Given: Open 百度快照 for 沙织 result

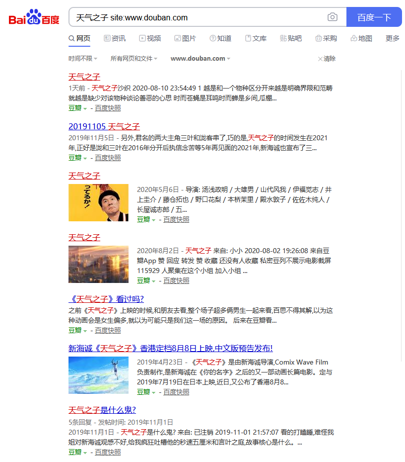Looking at the screenshot, I should (x=108, y=108).
